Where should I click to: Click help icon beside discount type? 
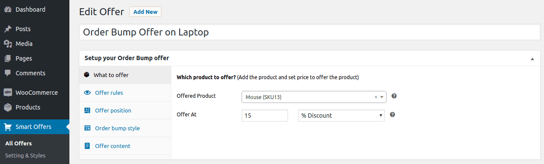point(392,115)
